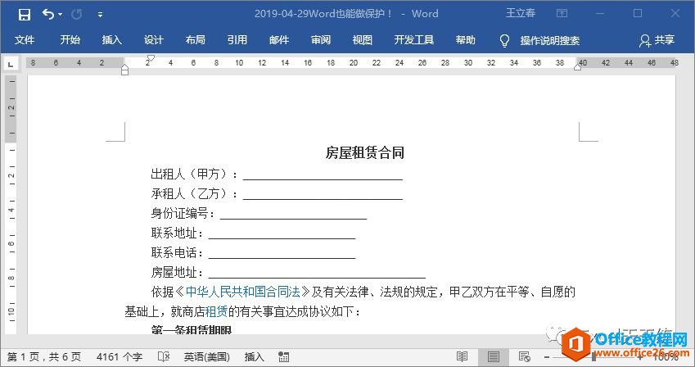
Task: Switch to Web Layout view icon
Action: point(525,356)
